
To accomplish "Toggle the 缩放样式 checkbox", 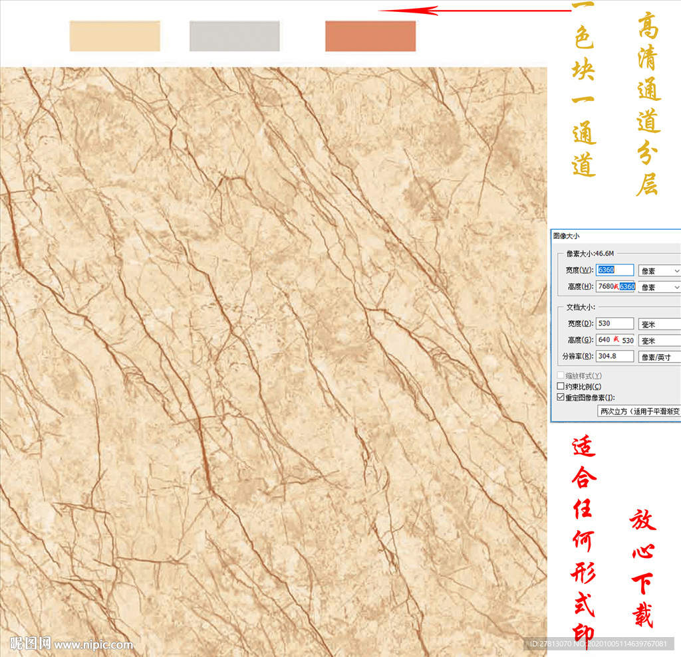I will (x=561, y=375).
